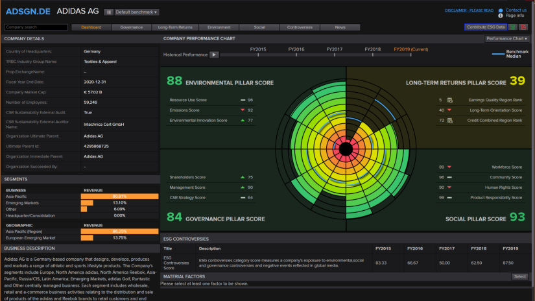535x301 pixels.
Task: Click the Credit Combined Region Rank report icon
Action: coord(449,121)
